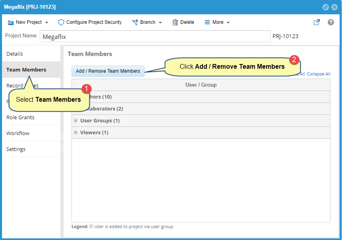The height and width of the screenshot is (240, 342).
Task: Open the Settings tab
Action: click(x=31, y=149)
